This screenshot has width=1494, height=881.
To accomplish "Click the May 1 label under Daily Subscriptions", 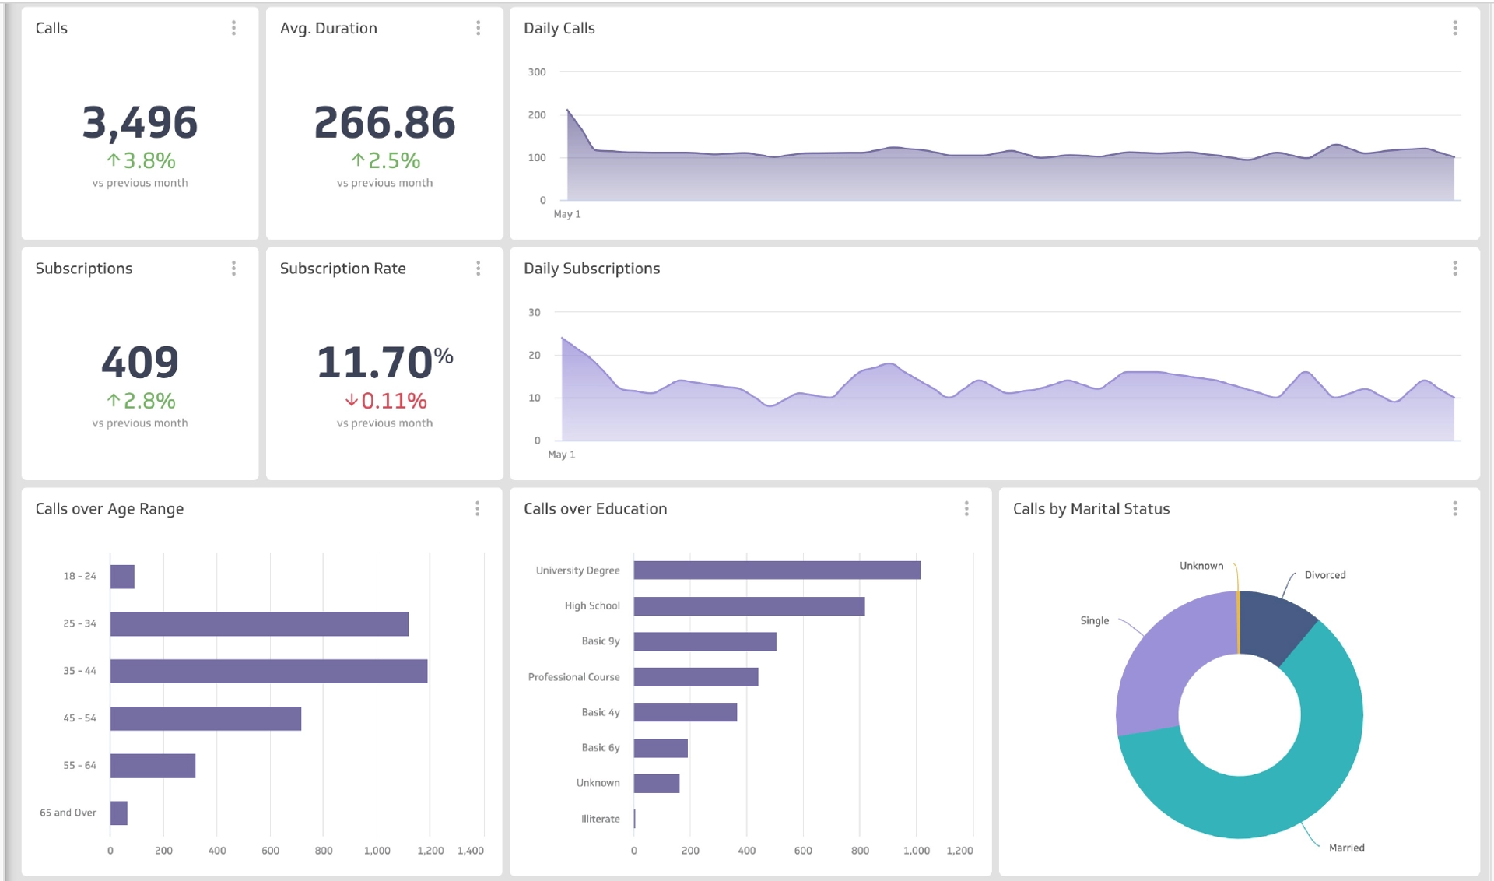I will [x=561, y=455].
